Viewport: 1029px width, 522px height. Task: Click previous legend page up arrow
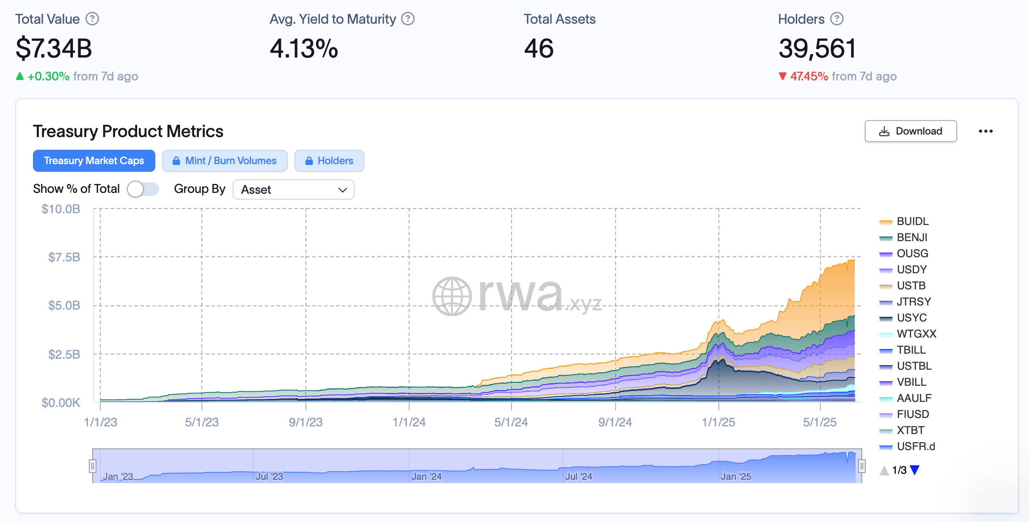[x=884, y=470]
